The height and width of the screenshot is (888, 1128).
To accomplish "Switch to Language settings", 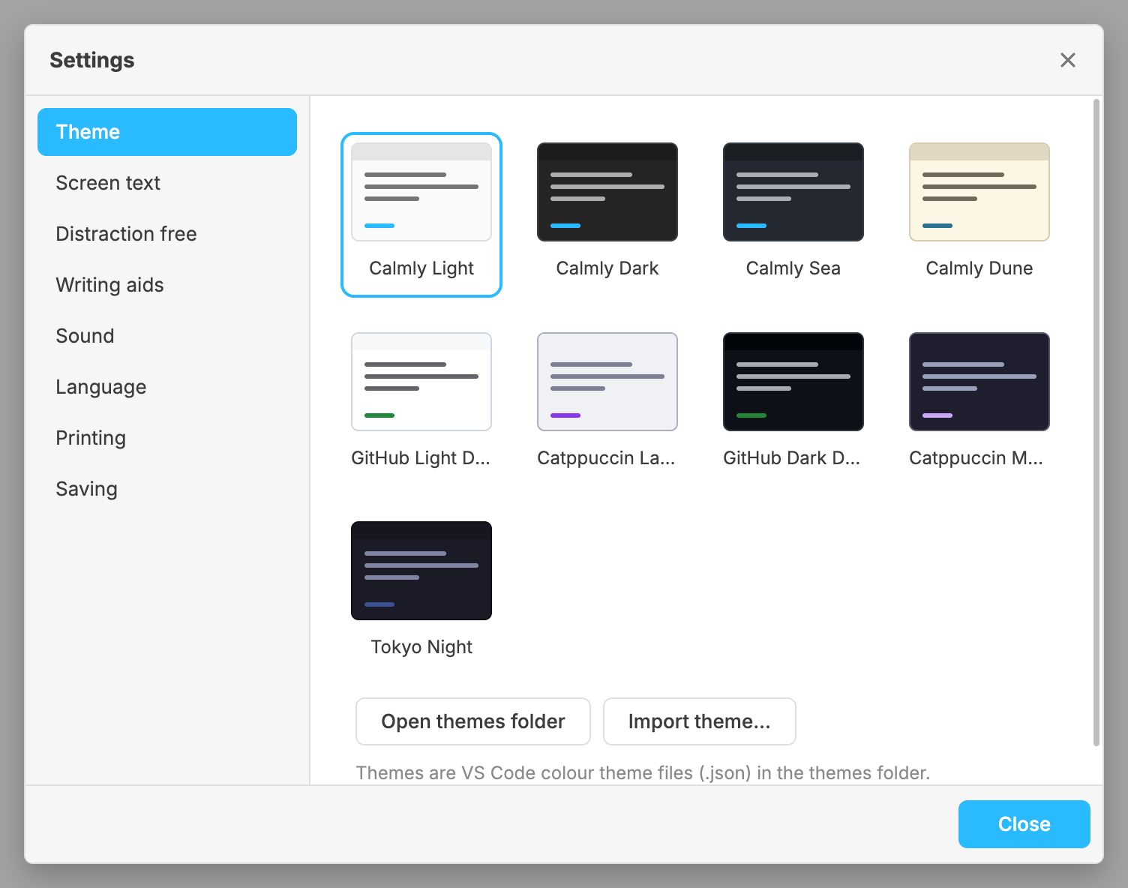I will [167, 387].
